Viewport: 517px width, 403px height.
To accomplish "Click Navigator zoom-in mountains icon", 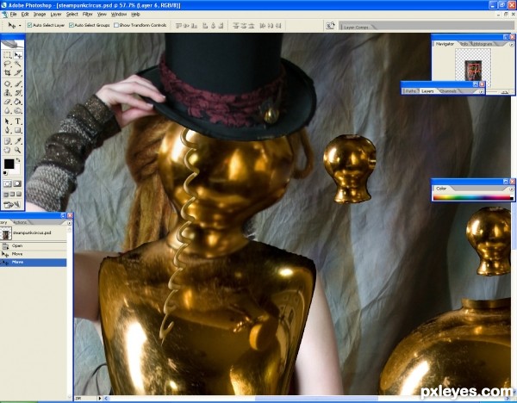I will click(x=505, y=93).
